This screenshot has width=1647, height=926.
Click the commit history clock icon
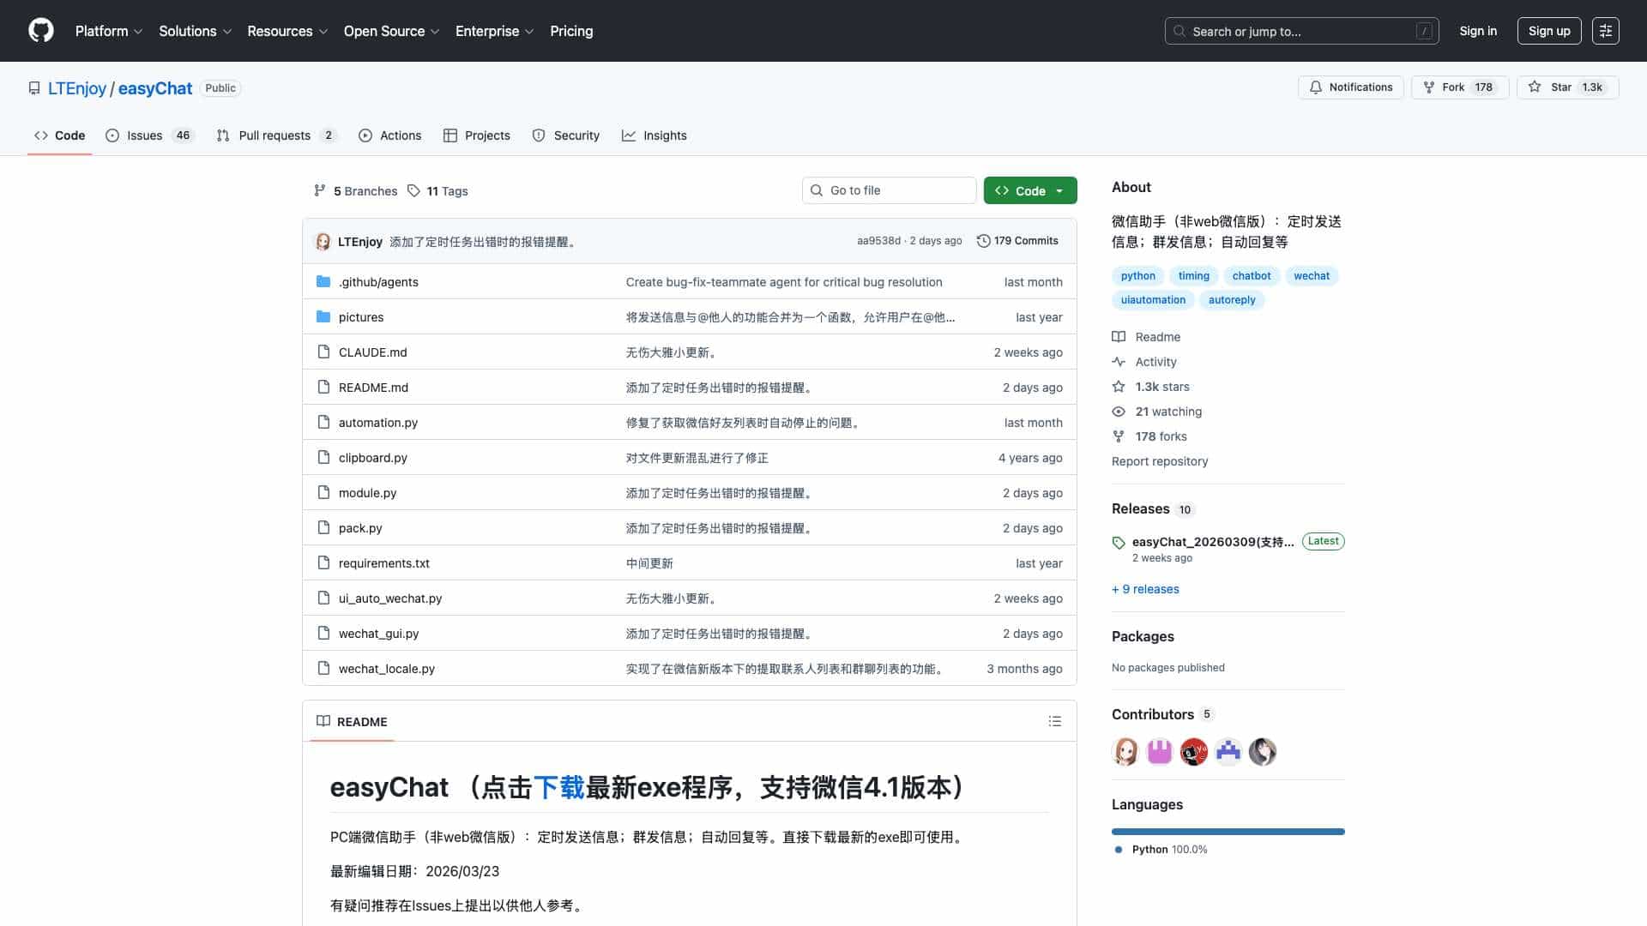984,241
